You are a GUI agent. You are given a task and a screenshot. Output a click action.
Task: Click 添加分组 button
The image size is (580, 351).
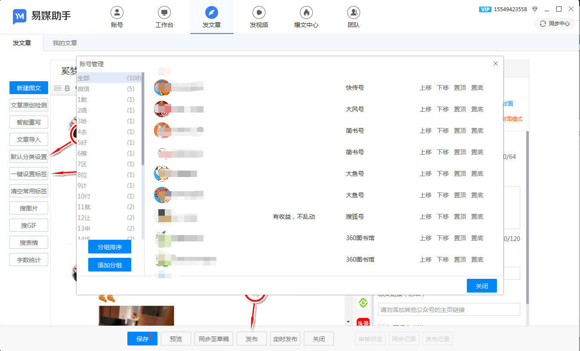[110, 265]
